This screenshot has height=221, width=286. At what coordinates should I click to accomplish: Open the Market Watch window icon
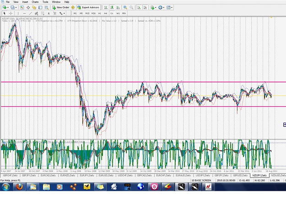point(22,7)
